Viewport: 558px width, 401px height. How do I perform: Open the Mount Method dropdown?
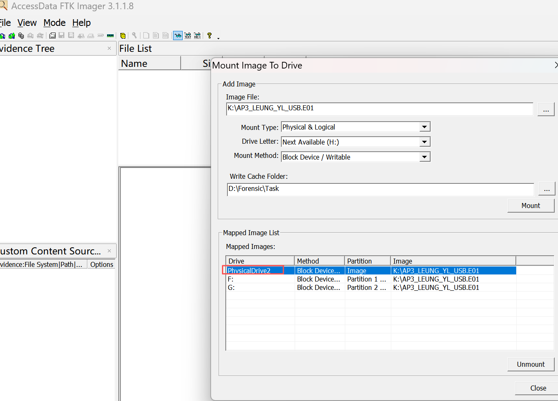(425, 157)
